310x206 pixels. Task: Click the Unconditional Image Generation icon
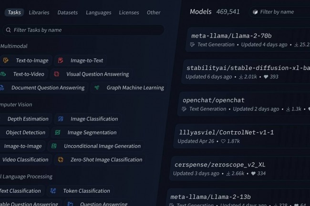[x=54, y=146]
